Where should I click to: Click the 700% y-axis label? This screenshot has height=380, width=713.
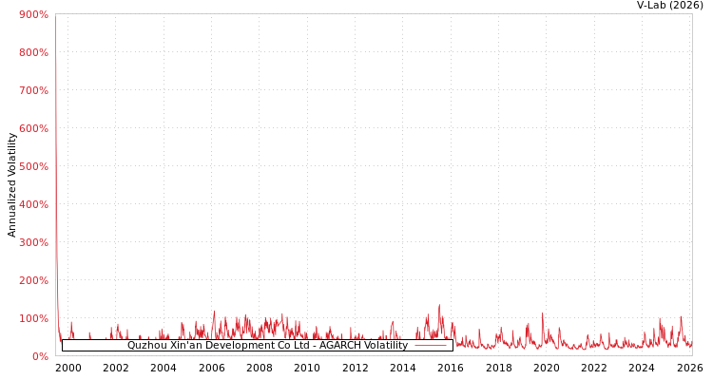coord(33,90)
